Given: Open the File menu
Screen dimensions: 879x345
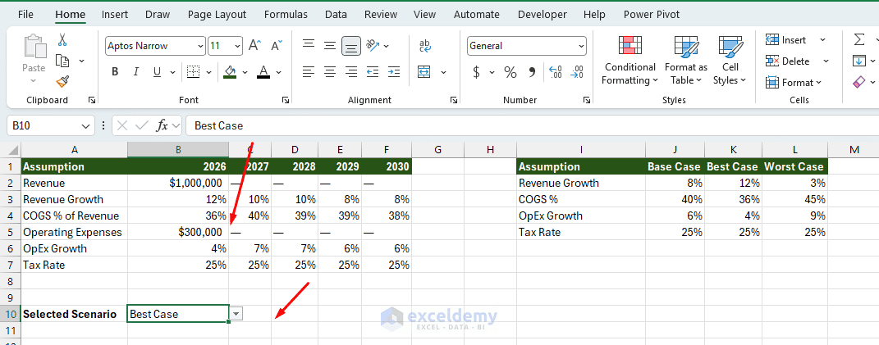Looking at the screenshot, I should click(x=25, y=15).
